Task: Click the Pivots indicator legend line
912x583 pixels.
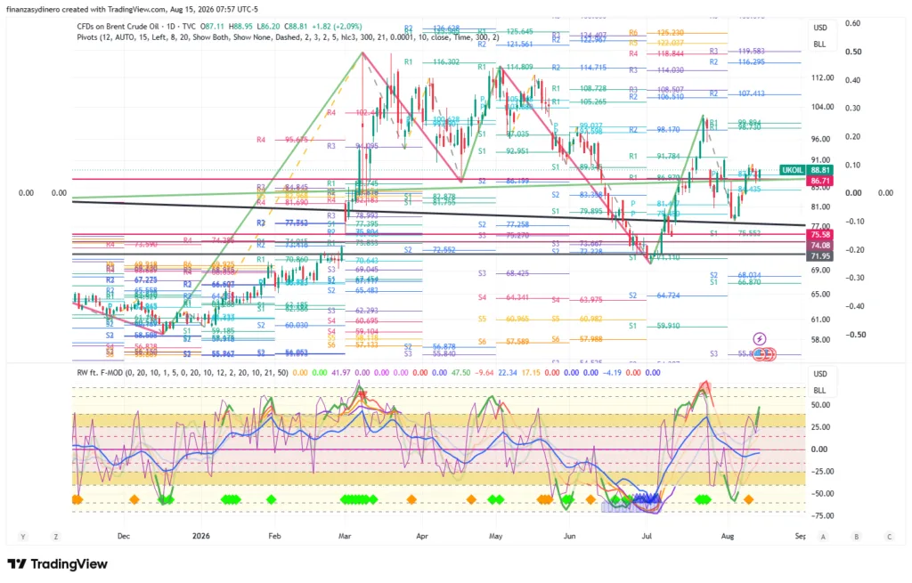Action: (288, 37)
